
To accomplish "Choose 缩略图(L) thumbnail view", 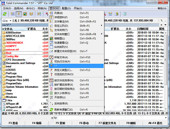I will tap(76, 38).
